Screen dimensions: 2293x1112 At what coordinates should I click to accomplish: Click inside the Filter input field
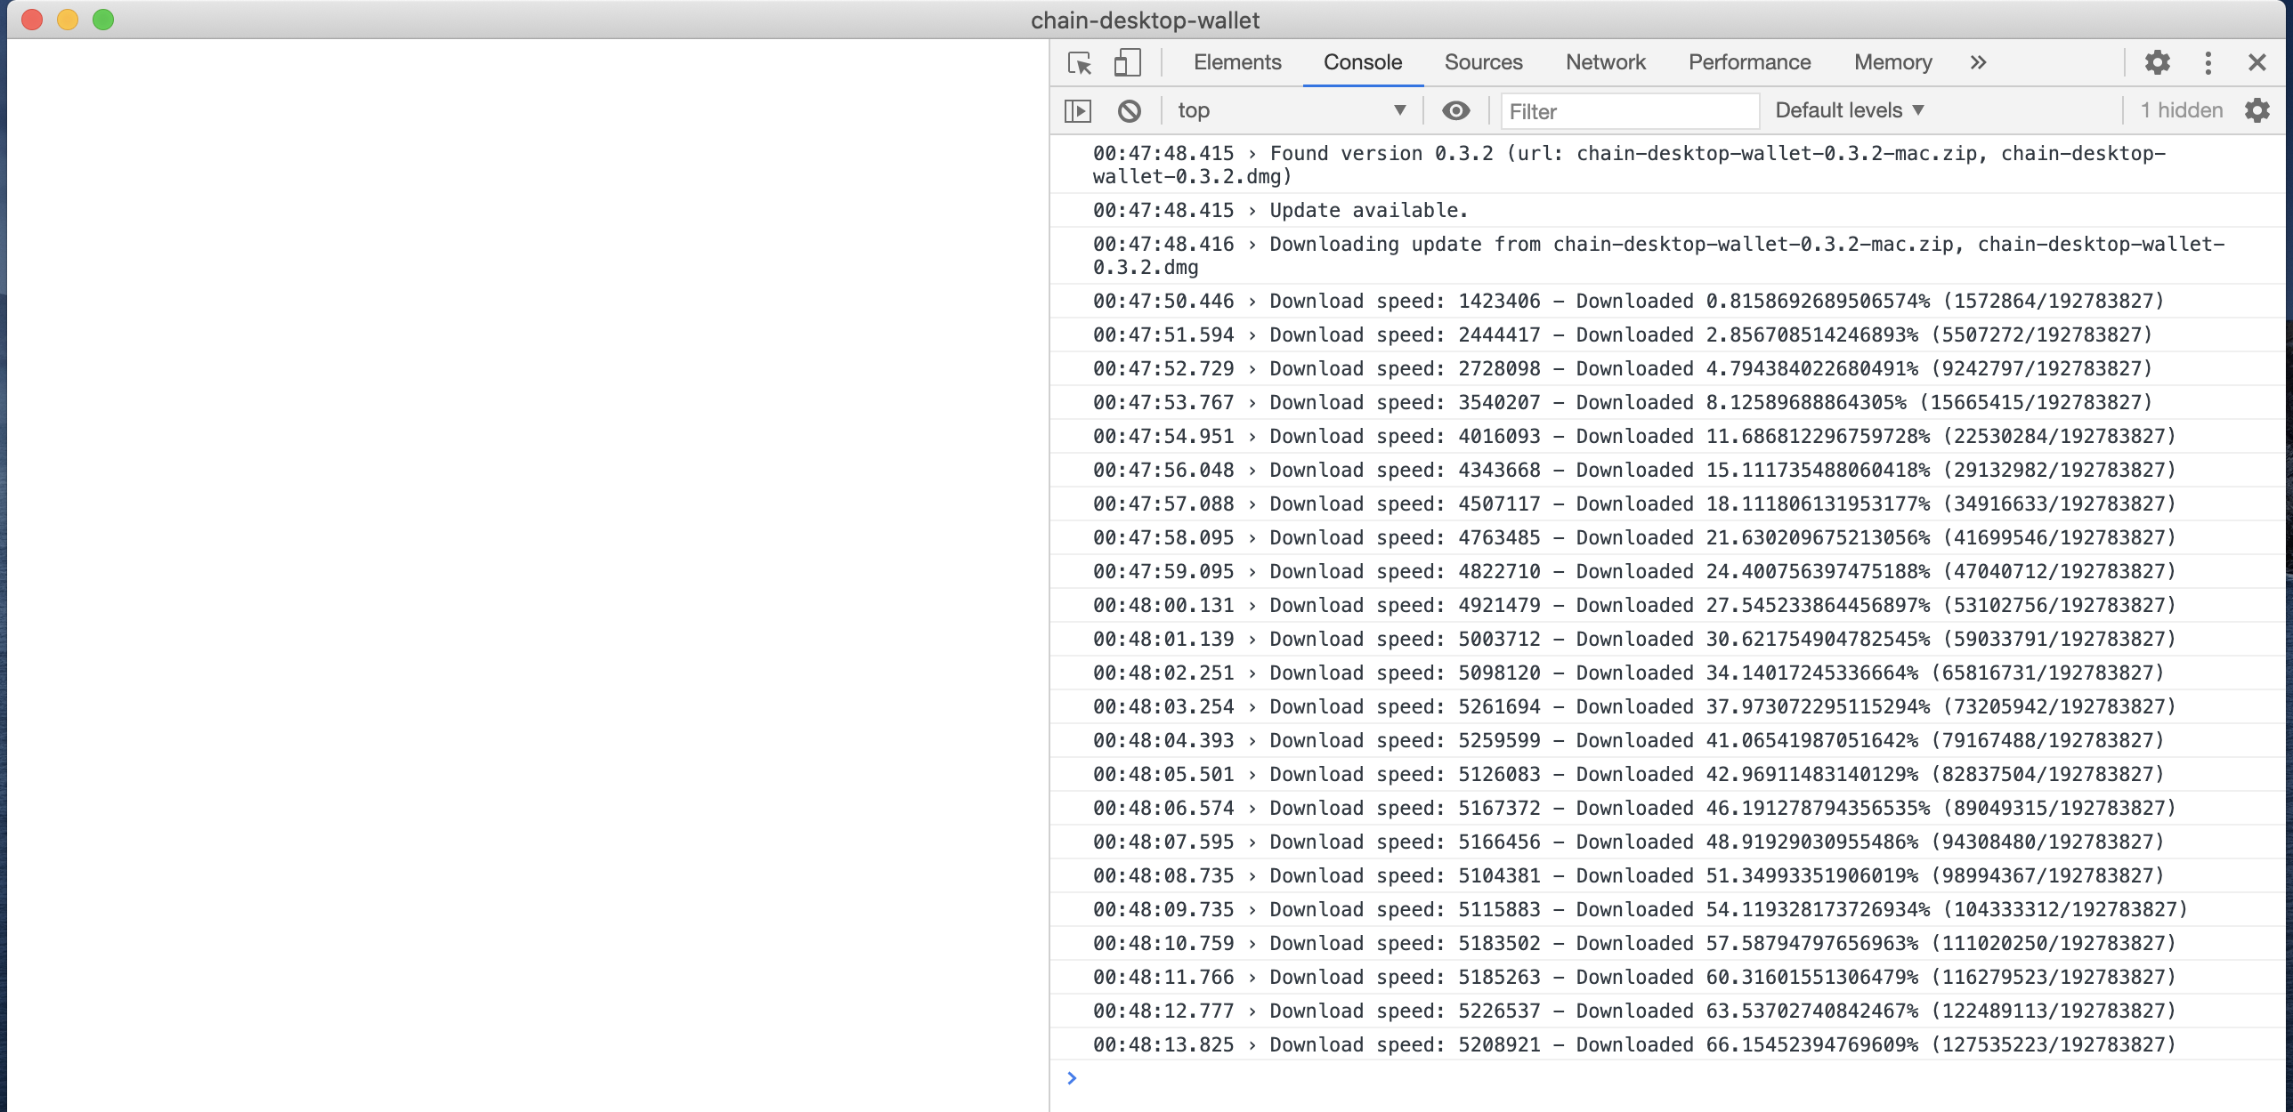click(x=1629, y=110)
